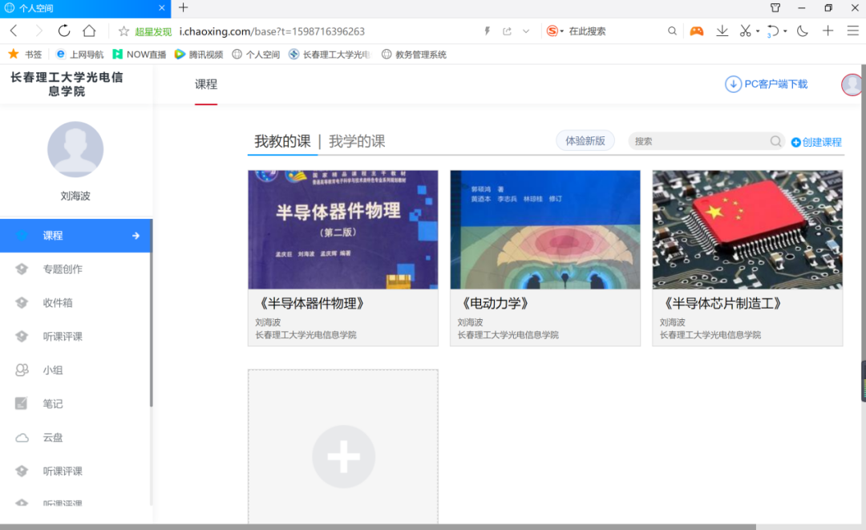Click the browser refresh icon
This screenshot has height=530, width=866.
coord(64,31)
